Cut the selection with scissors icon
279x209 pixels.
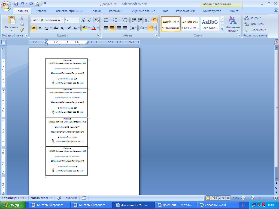[x=22, y=18]
